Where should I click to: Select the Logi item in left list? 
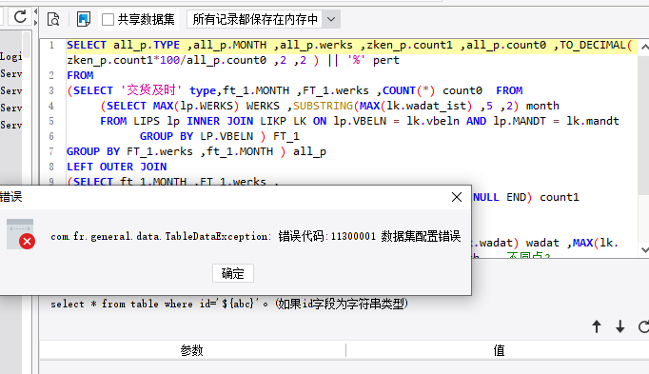click(x=11, y=57)
